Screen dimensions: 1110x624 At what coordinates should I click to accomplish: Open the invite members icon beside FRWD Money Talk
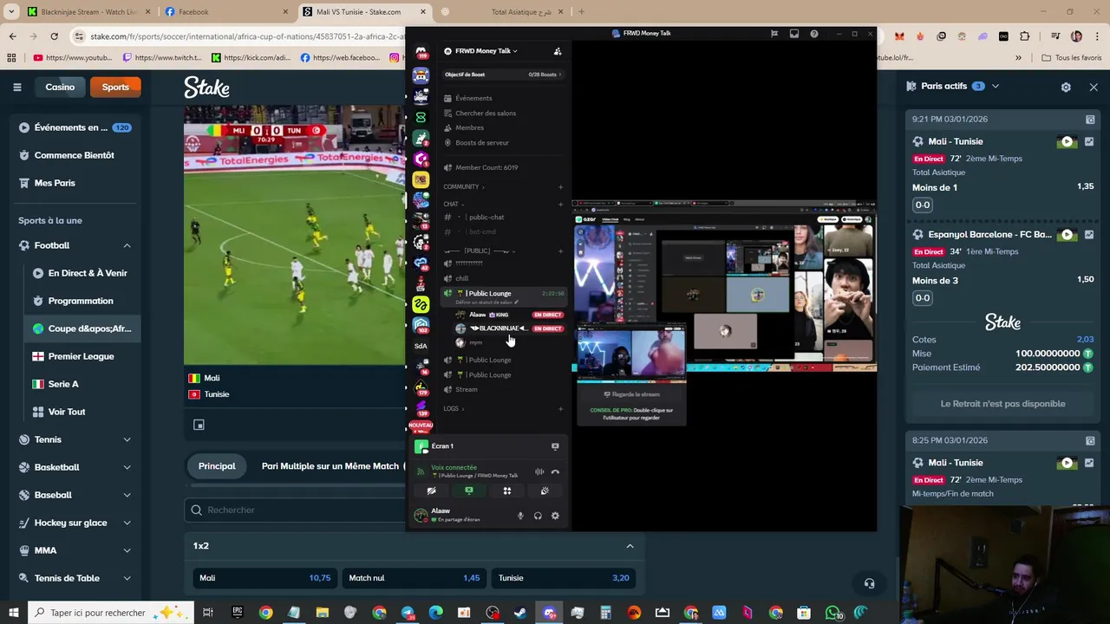click(558, 51)
